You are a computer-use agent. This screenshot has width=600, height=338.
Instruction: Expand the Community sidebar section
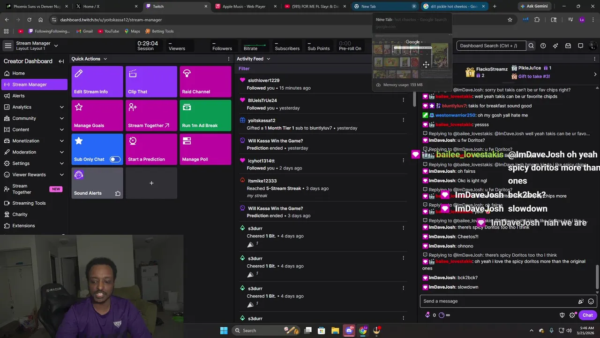62,118
